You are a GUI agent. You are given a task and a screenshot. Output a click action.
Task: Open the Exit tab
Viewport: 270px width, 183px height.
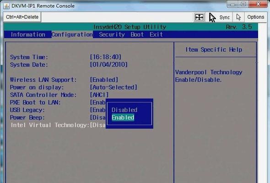click(x=156, y=34)
